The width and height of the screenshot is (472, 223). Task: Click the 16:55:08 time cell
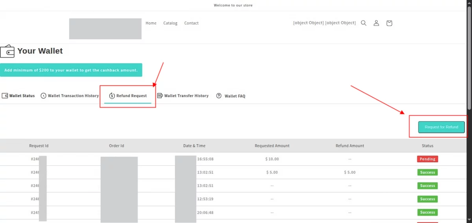tap(205, 159)
